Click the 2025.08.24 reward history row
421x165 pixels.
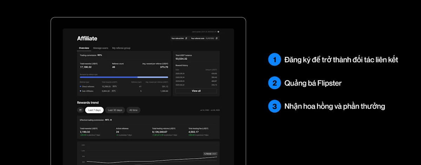196,77
